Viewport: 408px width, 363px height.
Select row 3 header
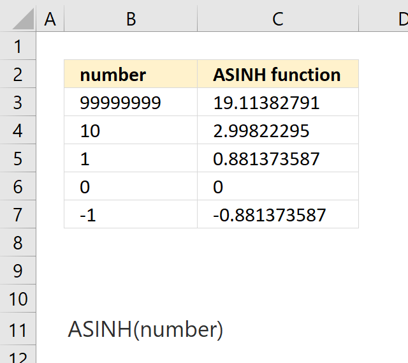click(18, 102)
